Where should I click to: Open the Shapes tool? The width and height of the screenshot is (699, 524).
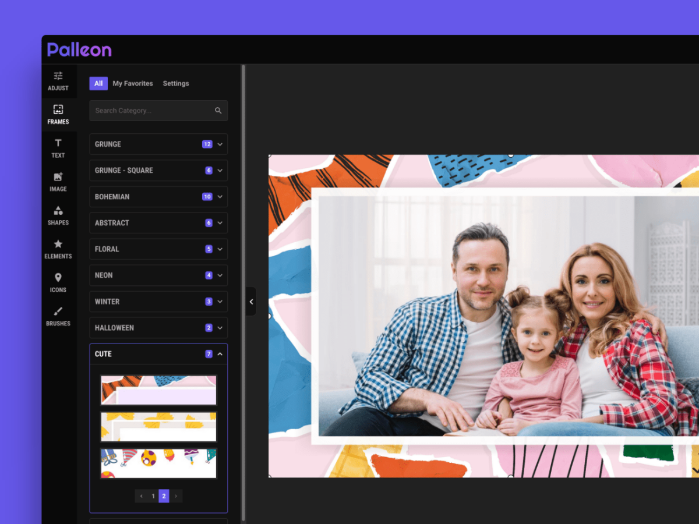(58, 215)
